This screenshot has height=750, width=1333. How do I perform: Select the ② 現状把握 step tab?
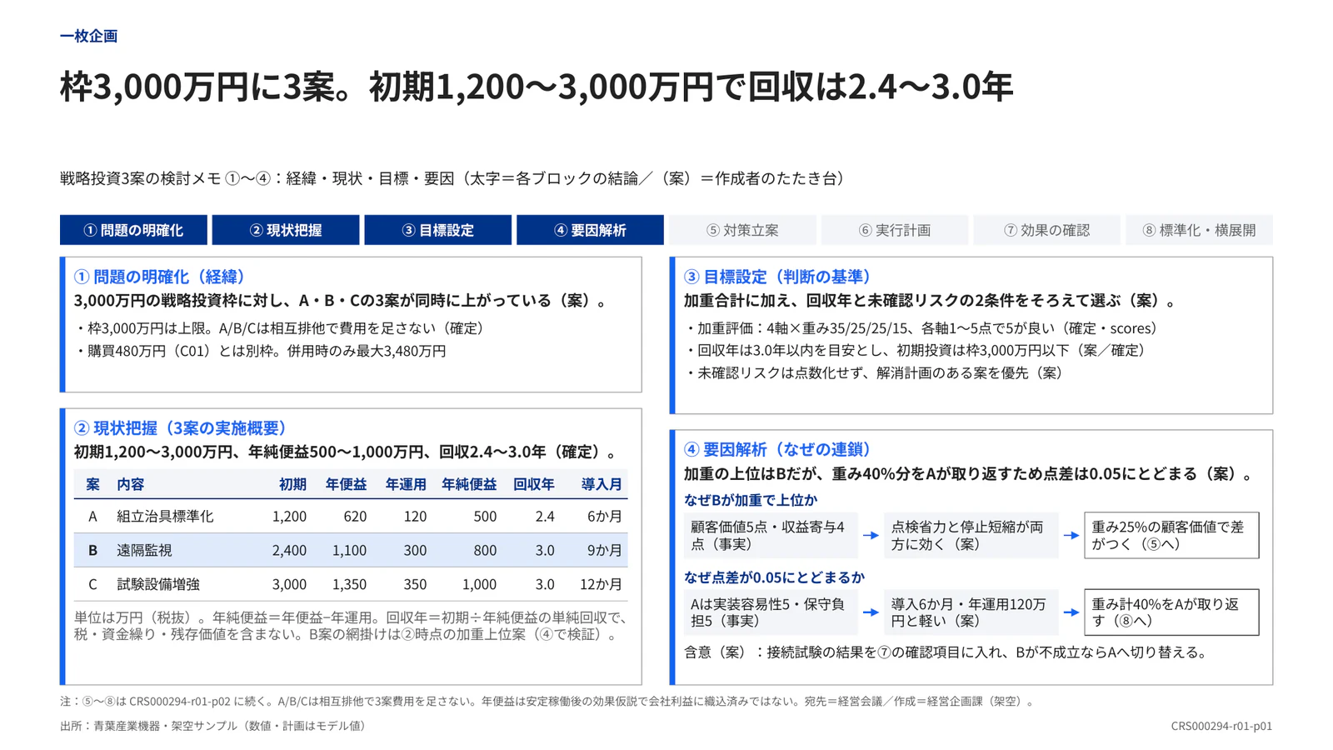[286, 230]
